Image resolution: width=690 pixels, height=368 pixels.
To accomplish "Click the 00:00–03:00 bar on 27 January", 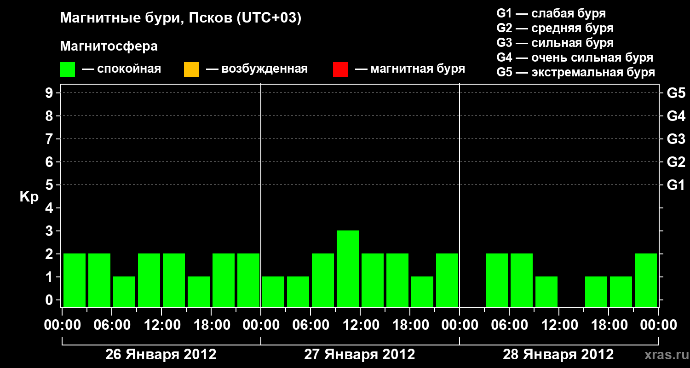I will pyautogui.click(x=273, y=292).
